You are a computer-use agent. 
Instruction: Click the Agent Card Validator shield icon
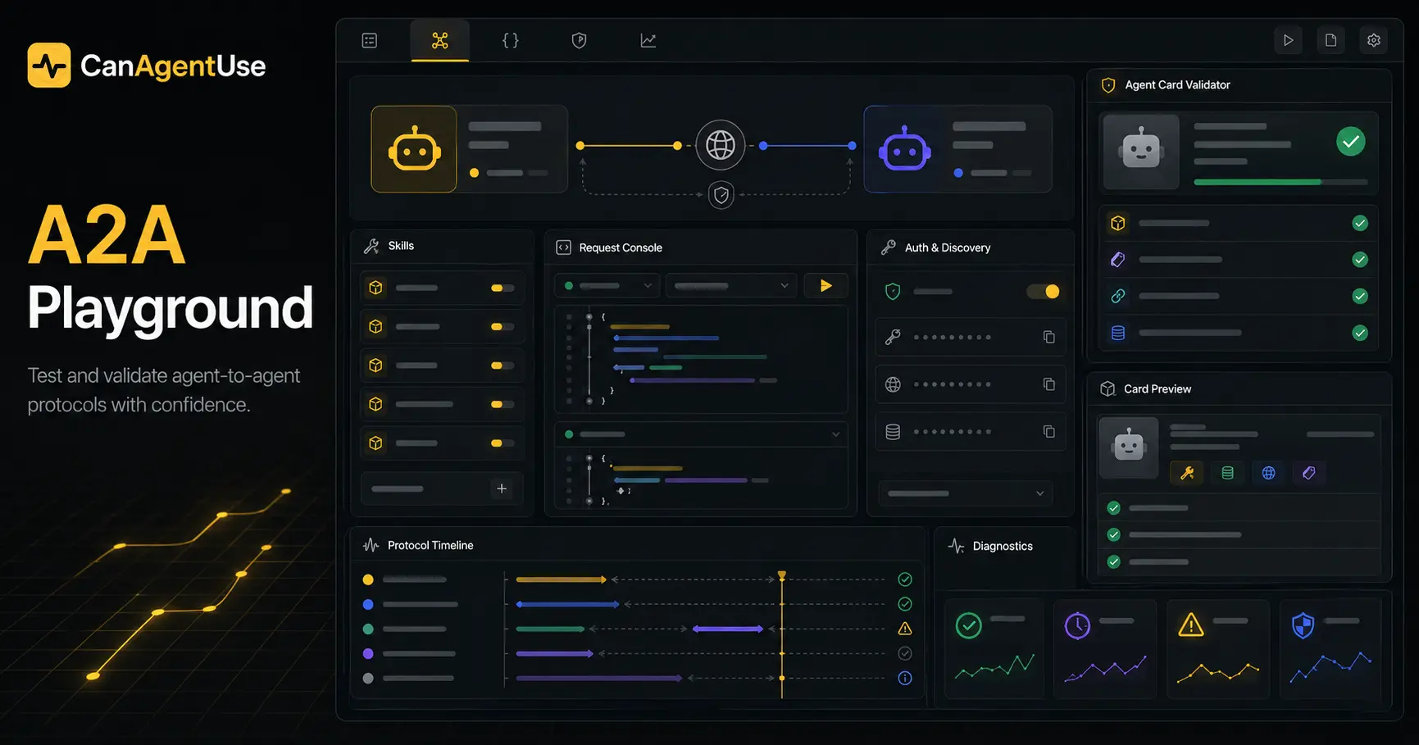1108,85
